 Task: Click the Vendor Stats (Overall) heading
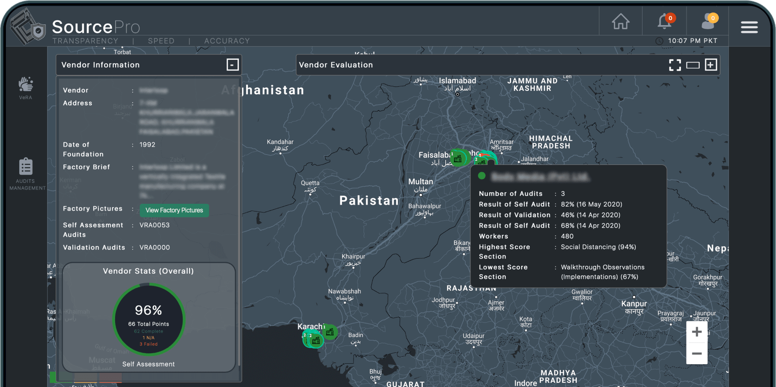148,271
